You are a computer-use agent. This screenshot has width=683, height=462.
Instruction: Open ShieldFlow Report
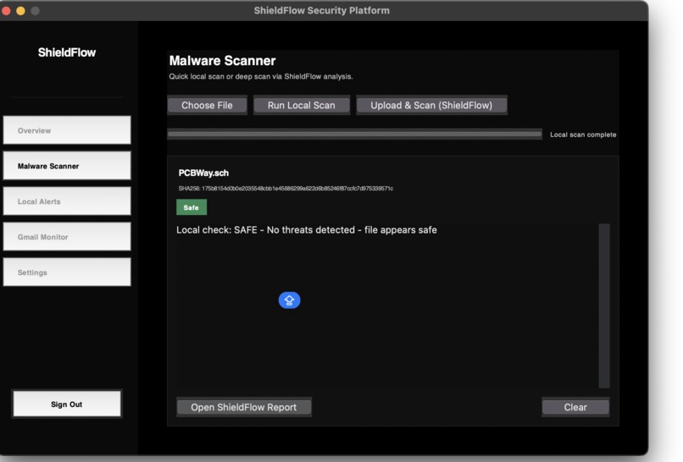point(243,407)
